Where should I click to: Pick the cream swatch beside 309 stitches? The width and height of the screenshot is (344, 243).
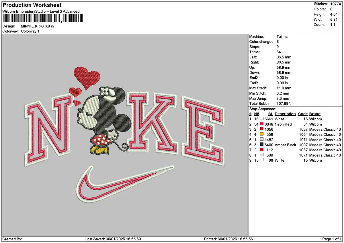262,155
